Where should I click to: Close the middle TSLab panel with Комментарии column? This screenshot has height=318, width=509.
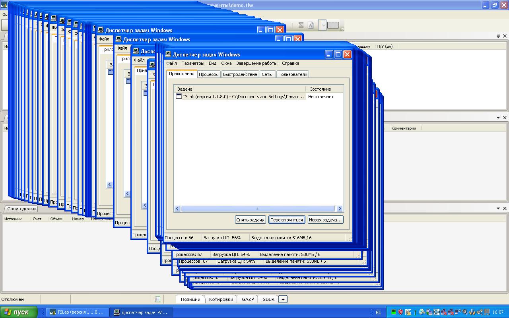pos(505,118)
